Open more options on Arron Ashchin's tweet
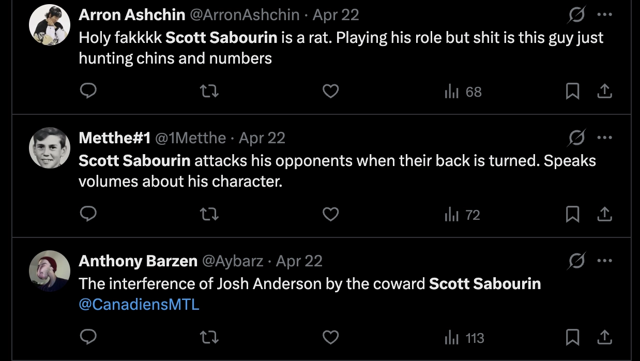This screenshot has height=361, width=640. (x=604, y=14)
